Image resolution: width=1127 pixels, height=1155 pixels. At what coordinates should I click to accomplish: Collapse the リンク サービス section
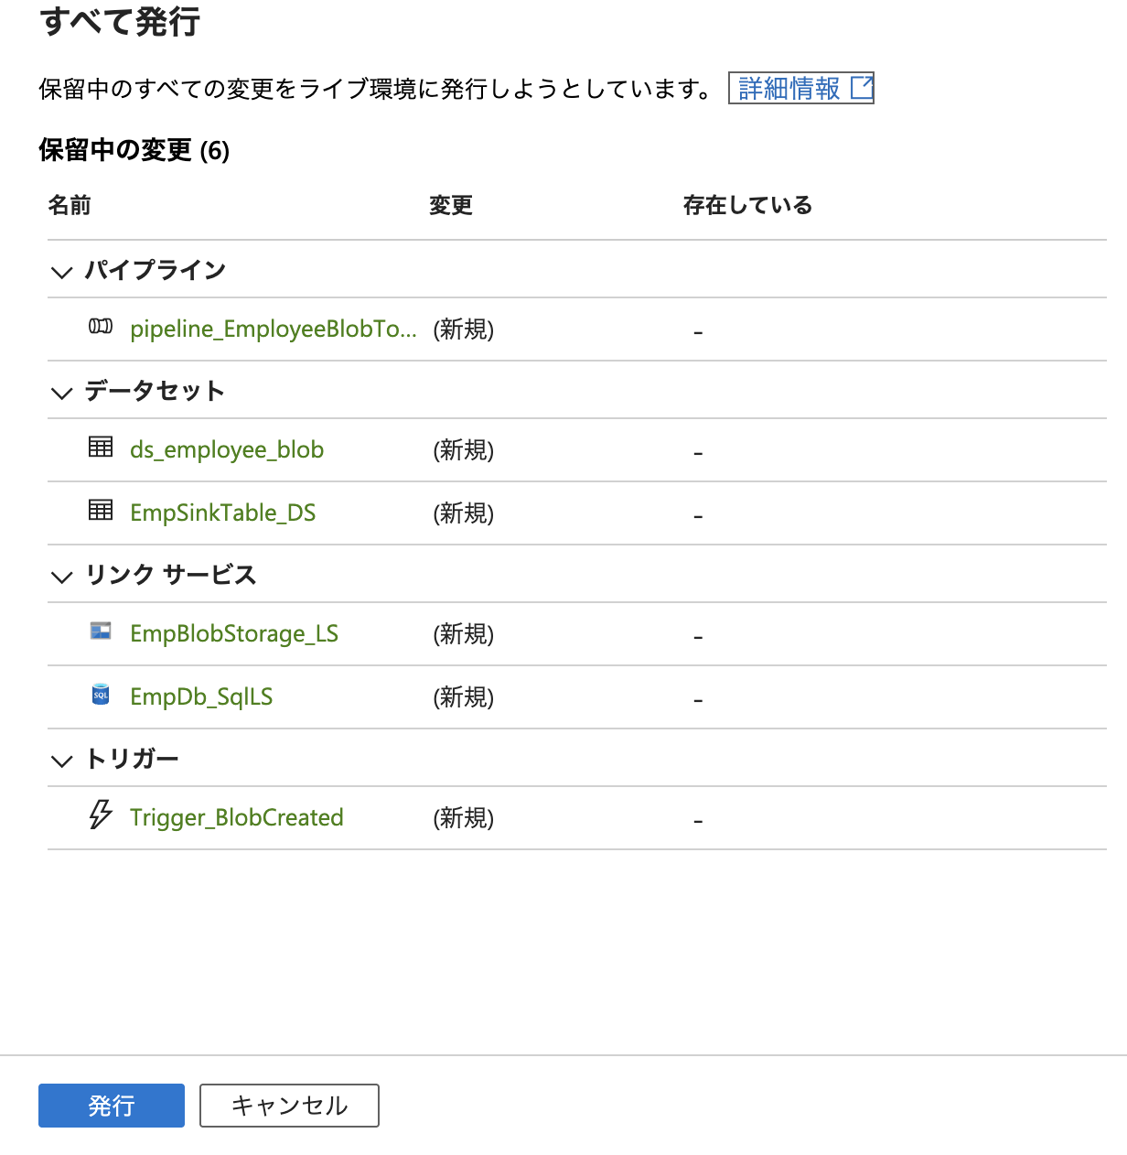click(x=61, y=576)
